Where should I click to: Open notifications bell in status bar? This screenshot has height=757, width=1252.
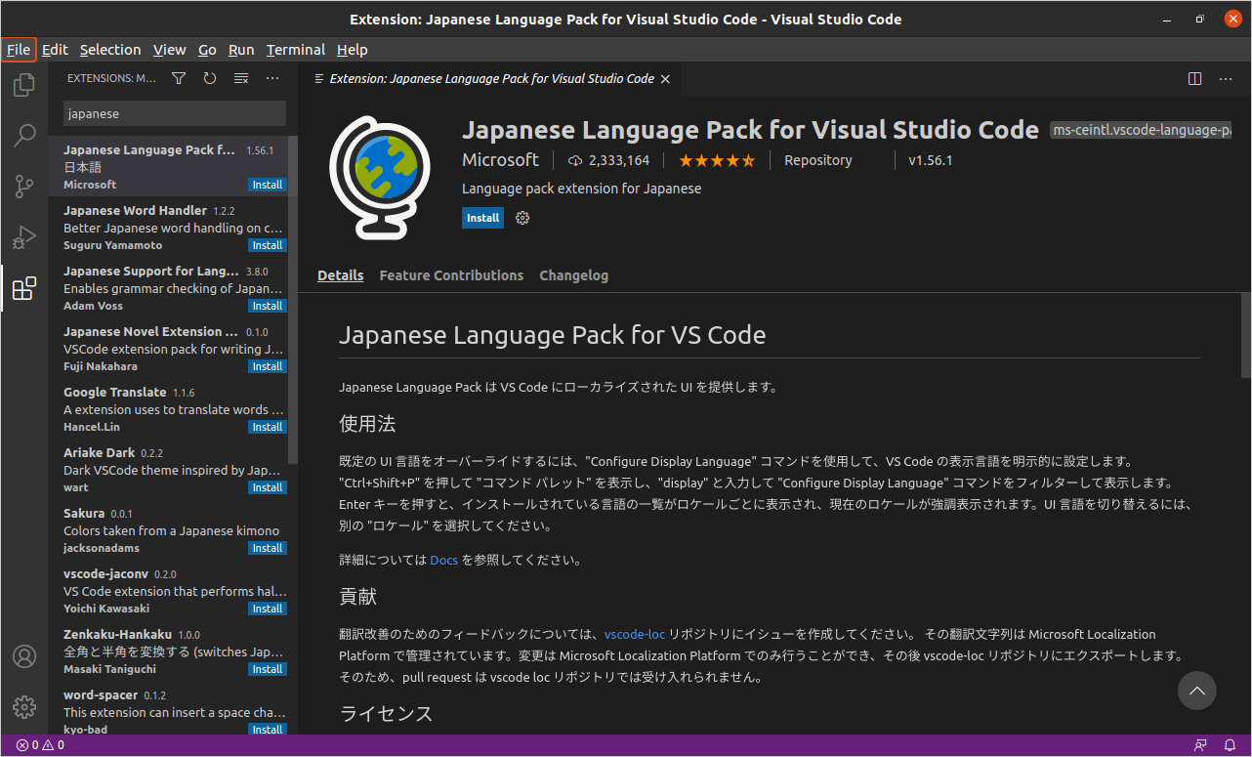click(x=1230, y=745)
